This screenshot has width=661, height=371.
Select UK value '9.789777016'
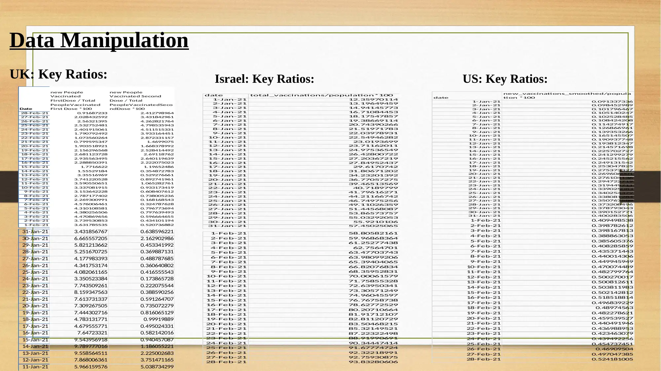91,346
